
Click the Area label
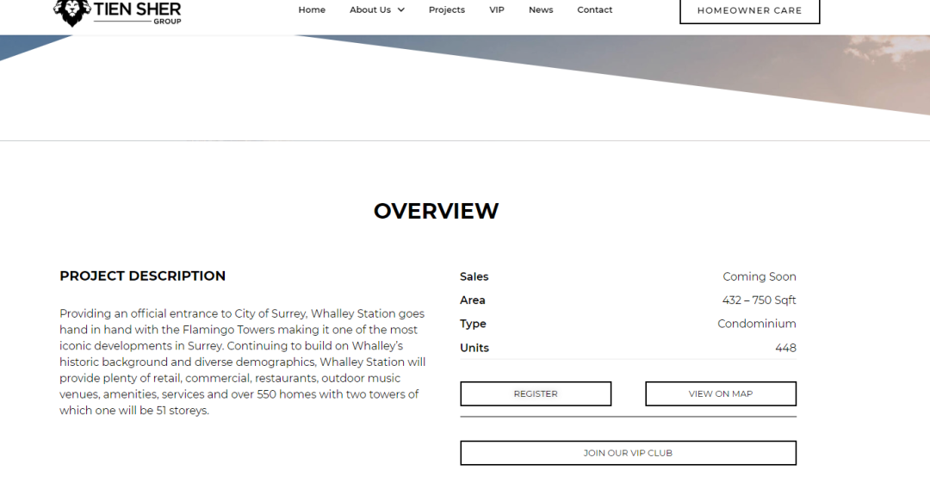(472, 300)
